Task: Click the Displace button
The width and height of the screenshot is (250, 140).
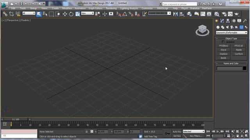Action: pos(223,54)
